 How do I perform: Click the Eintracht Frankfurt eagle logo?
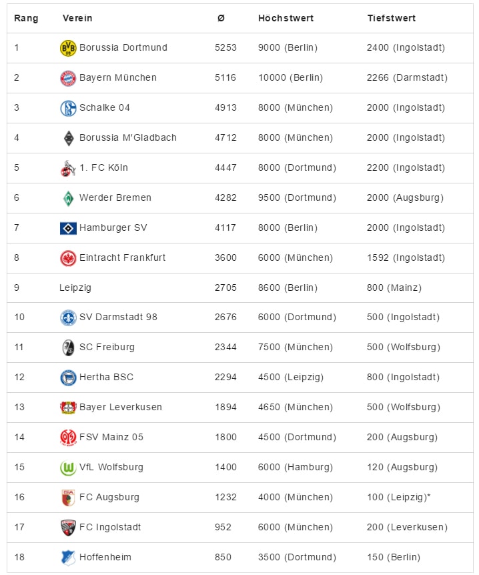click(x=68, y=258)
